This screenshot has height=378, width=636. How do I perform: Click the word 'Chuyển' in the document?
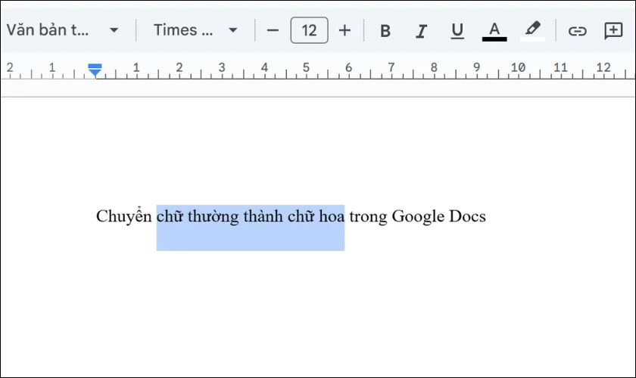[x=123, y=216]
